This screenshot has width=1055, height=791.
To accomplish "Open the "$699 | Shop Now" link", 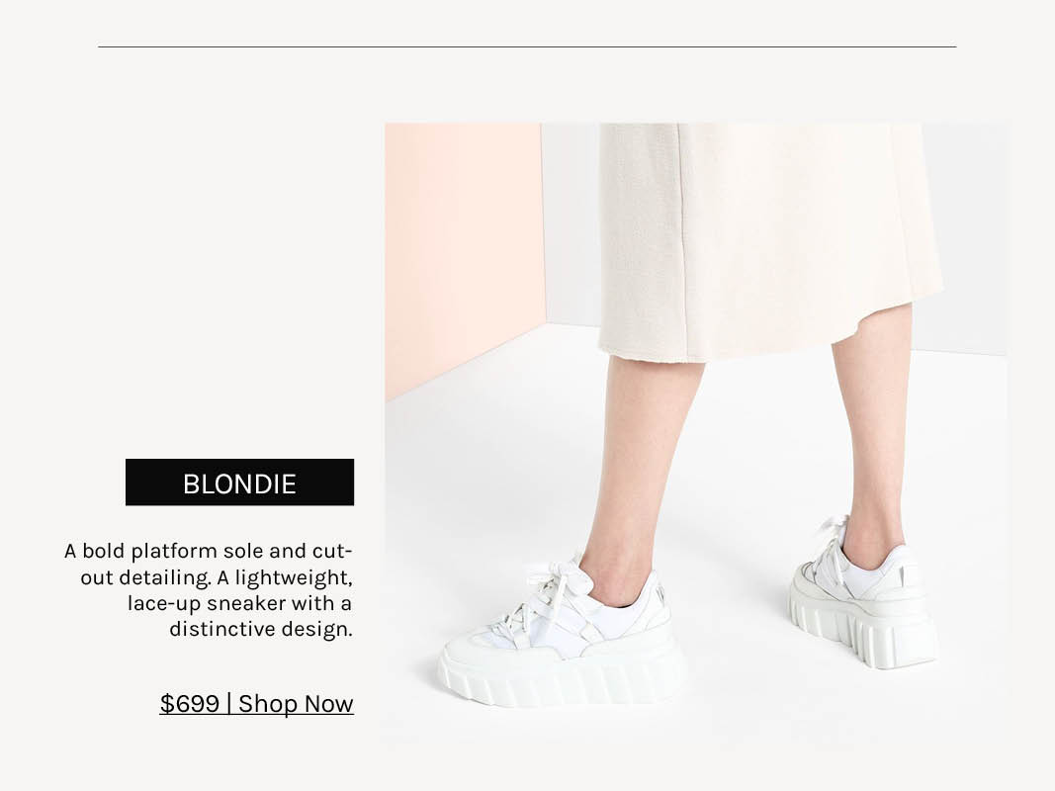I will coord(256,704).
